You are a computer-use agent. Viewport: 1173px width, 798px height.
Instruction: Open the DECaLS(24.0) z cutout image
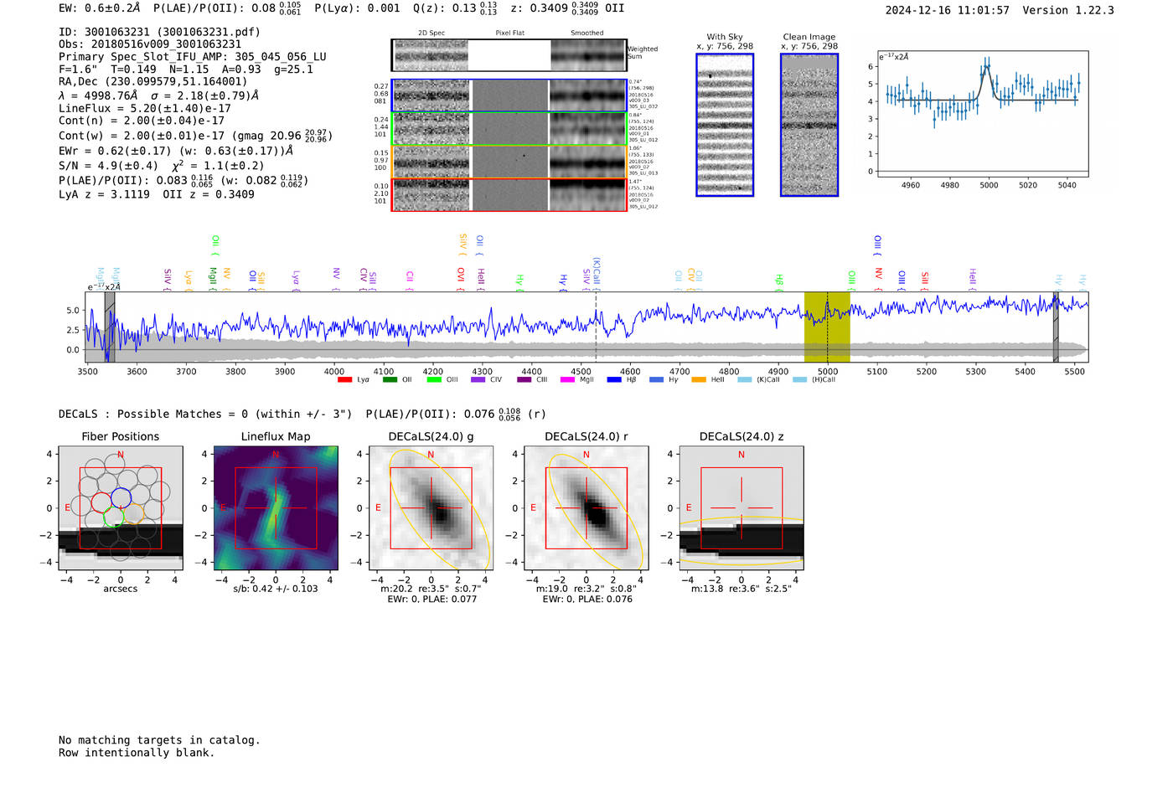click(x=741, y=508)
